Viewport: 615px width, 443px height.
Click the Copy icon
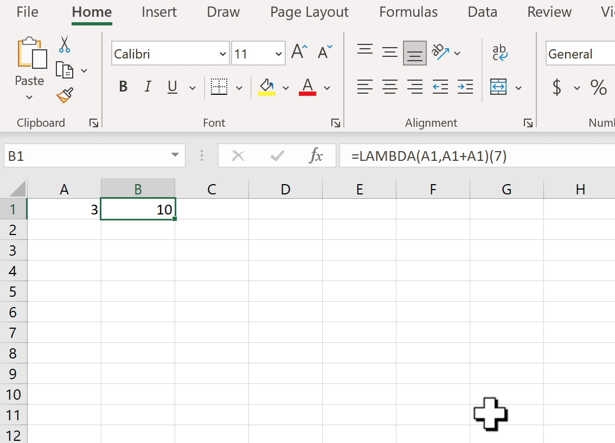point(64,70)
